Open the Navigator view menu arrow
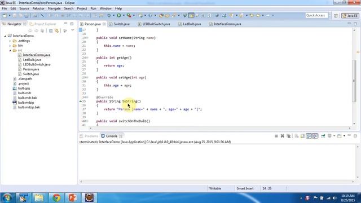The width and height of the screenshot is (361, 203). (x=73, y=30)
